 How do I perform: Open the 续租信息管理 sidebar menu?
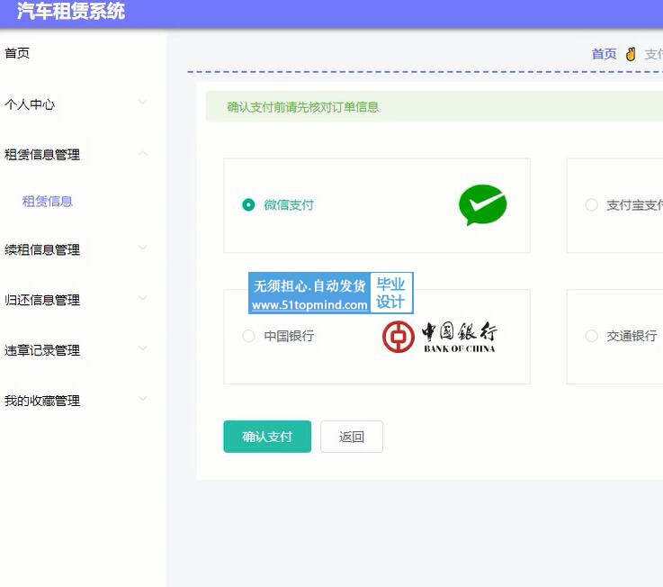click(42, 249)
